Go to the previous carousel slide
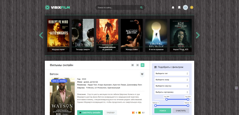The width and height of the screenshot is (239, 115). 41,35
